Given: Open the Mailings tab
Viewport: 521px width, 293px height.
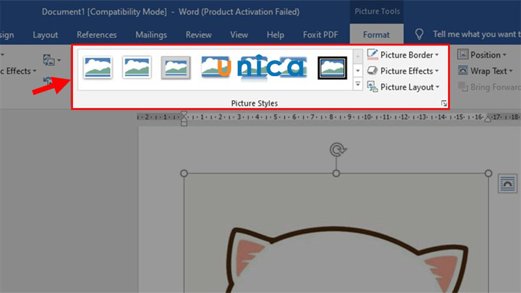Looking at the screenshot, I should click(151, 35).
